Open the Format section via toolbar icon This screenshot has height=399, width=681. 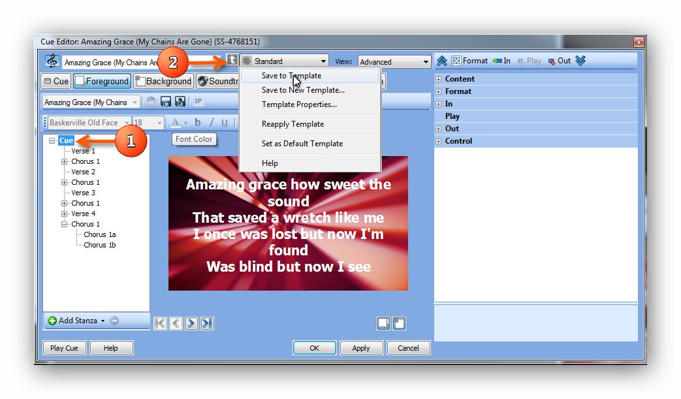pyautogui.click(x=469, y=61)
